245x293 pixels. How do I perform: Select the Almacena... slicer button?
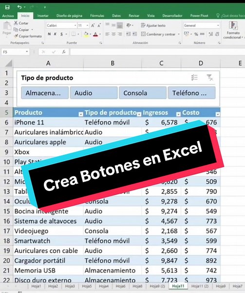pos(45,93)
